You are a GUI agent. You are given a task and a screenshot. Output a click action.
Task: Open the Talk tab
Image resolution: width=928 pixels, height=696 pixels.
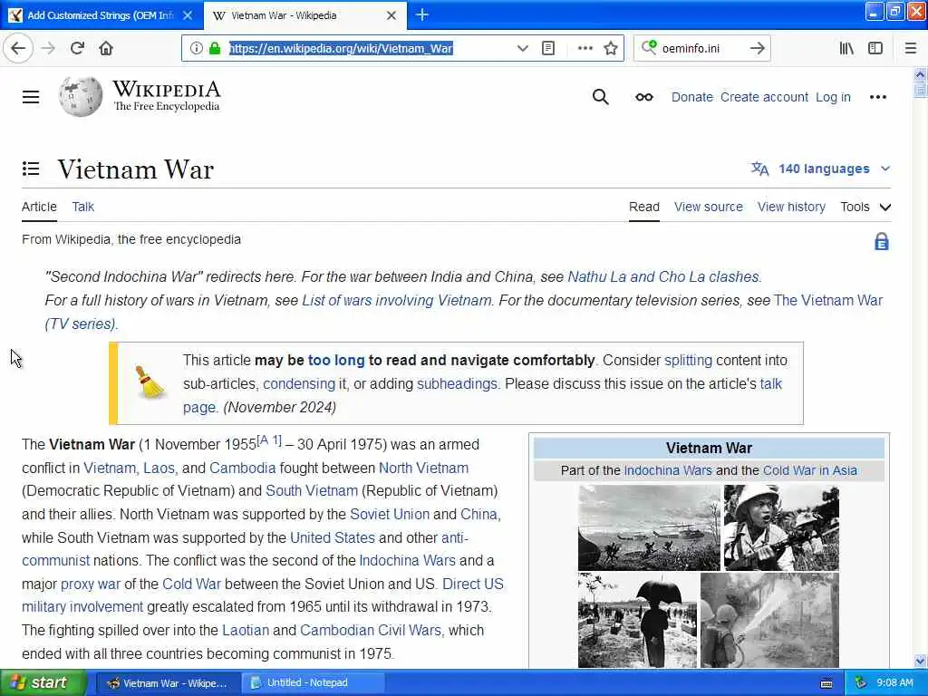tap(82, 207)
